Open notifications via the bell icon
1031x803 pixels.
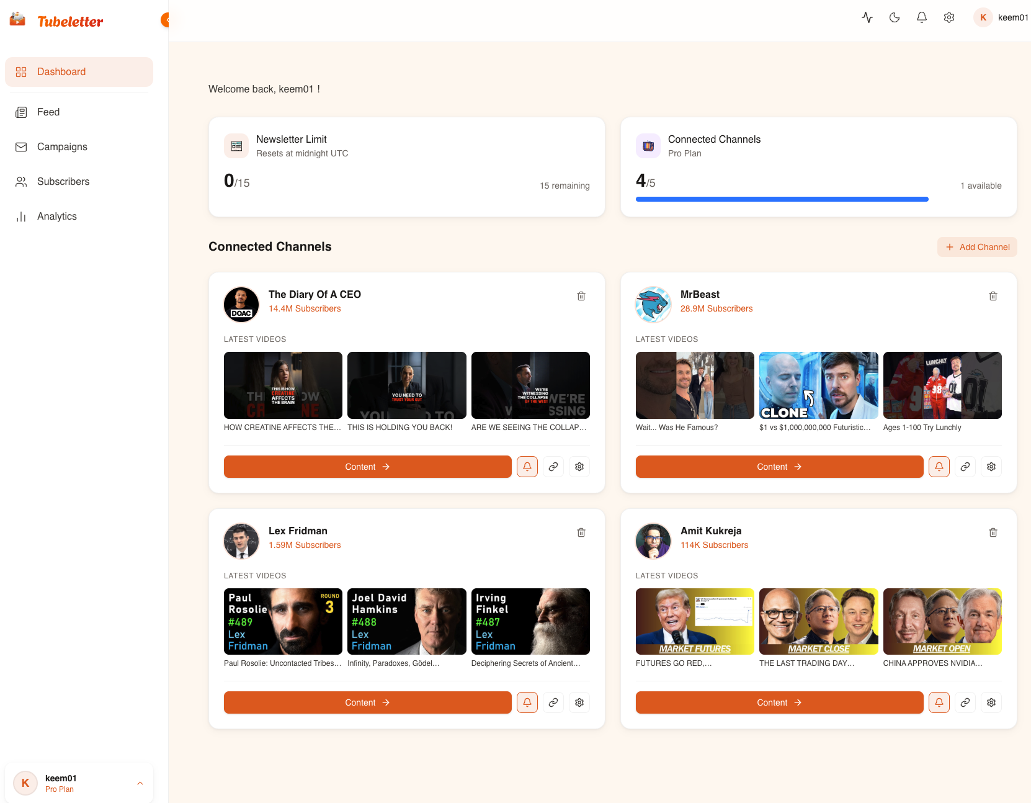coord(921,17)
